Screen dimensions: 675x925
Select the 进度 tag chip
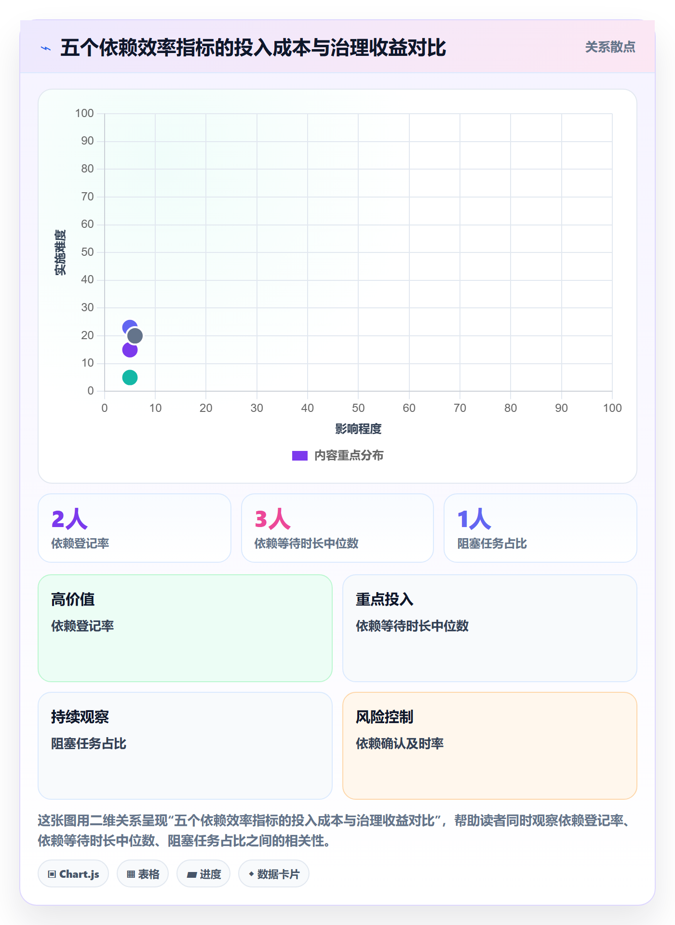[x=203, y=873]
